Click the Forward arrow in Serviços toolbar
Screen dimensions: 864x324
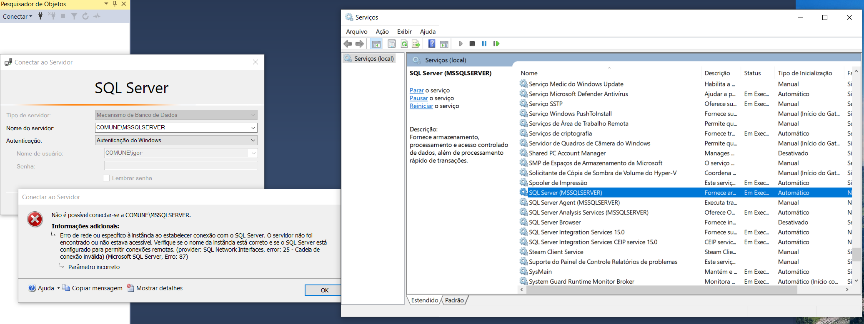pyautogui.click(x=360, y=44)
